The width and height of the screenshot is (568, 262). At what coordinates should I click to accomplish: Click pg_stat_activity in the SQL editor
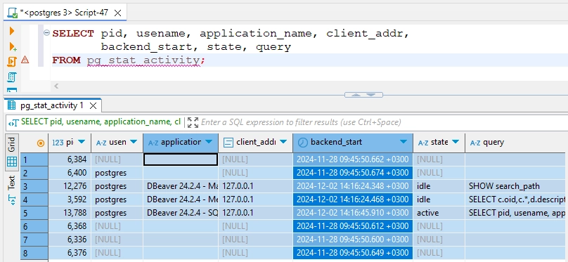[143, 60]
